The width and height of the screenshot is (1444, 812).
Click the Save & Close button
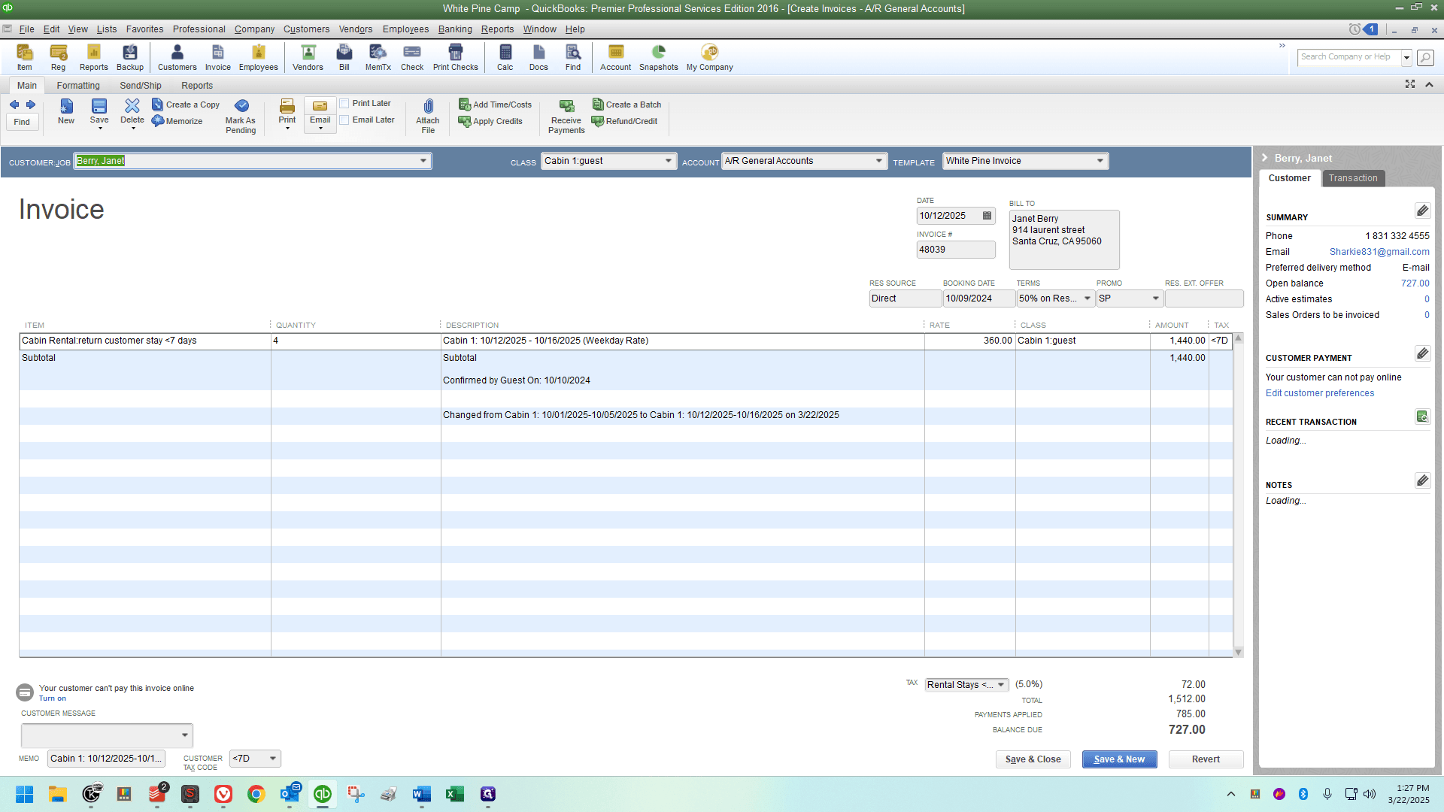[x=1033, y=759]
